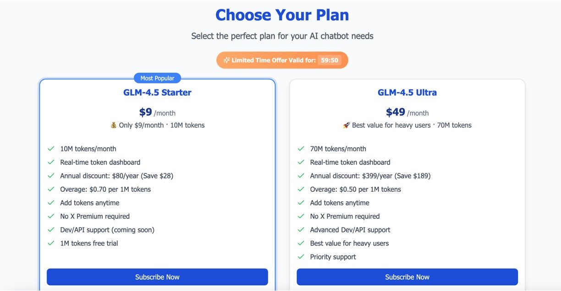Click the 'Choose Your Plan' heading
Image resolution: width=561 pixels, height=291 pixels.
coord(282,15)
